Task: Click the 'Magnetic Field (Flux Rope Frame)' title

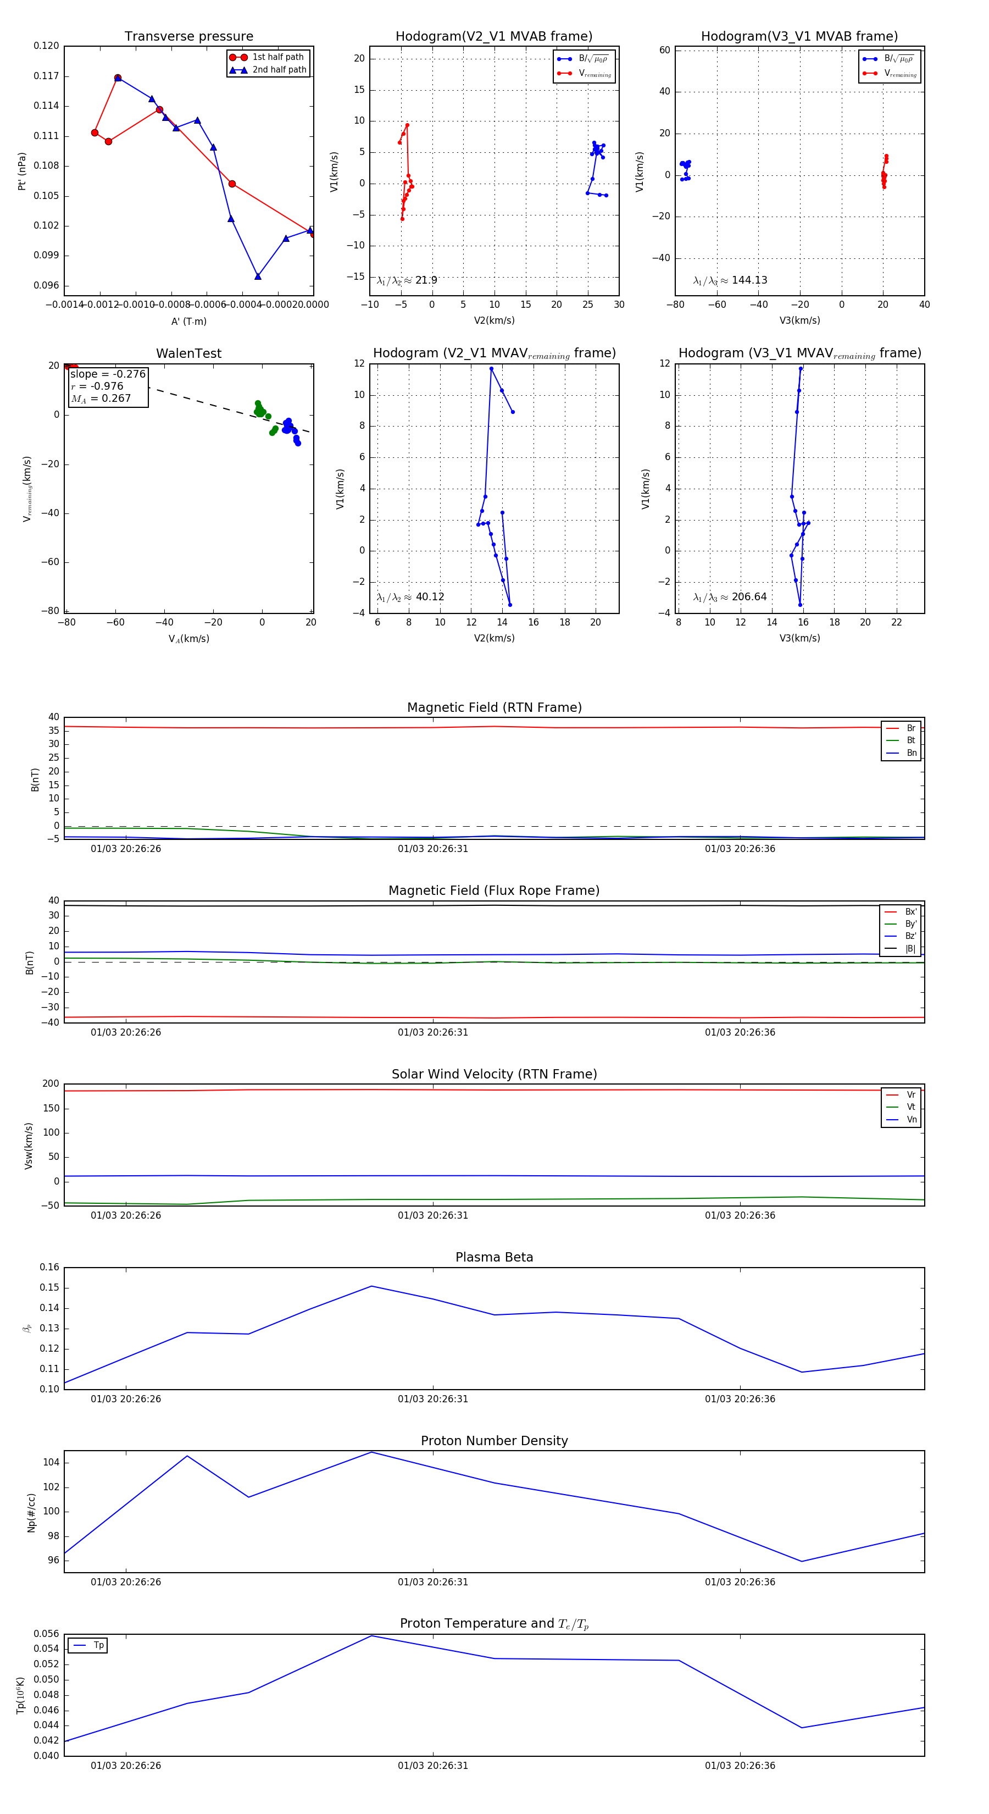Action: click(x=494, y=891)
